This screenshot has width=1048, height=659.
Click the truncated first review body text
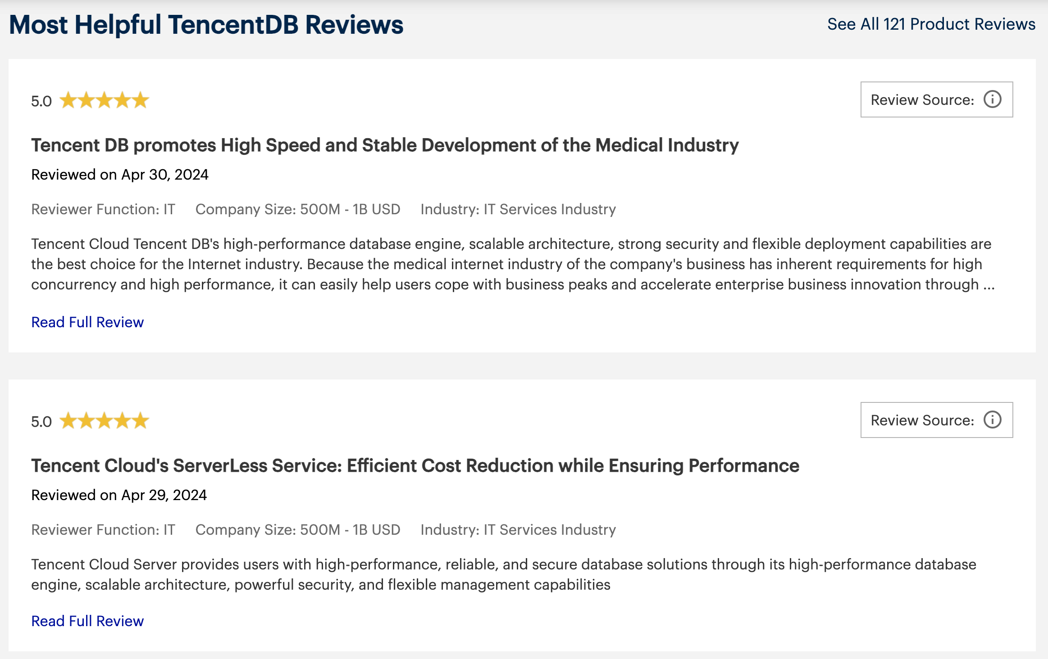click(513, 264)
